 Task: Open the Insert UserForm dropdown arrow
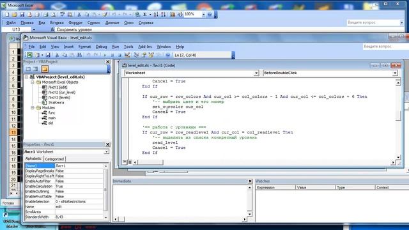point(42,55)
